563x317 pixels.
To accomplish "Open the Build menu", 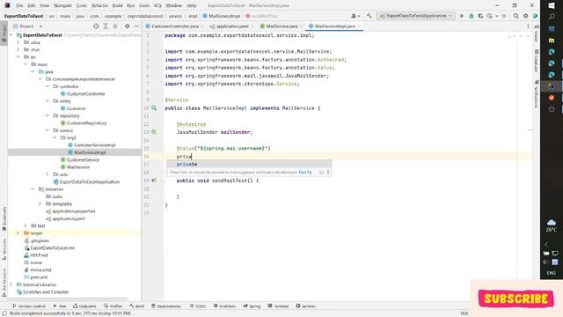I will pyautogui.click(x=117, y=5).
